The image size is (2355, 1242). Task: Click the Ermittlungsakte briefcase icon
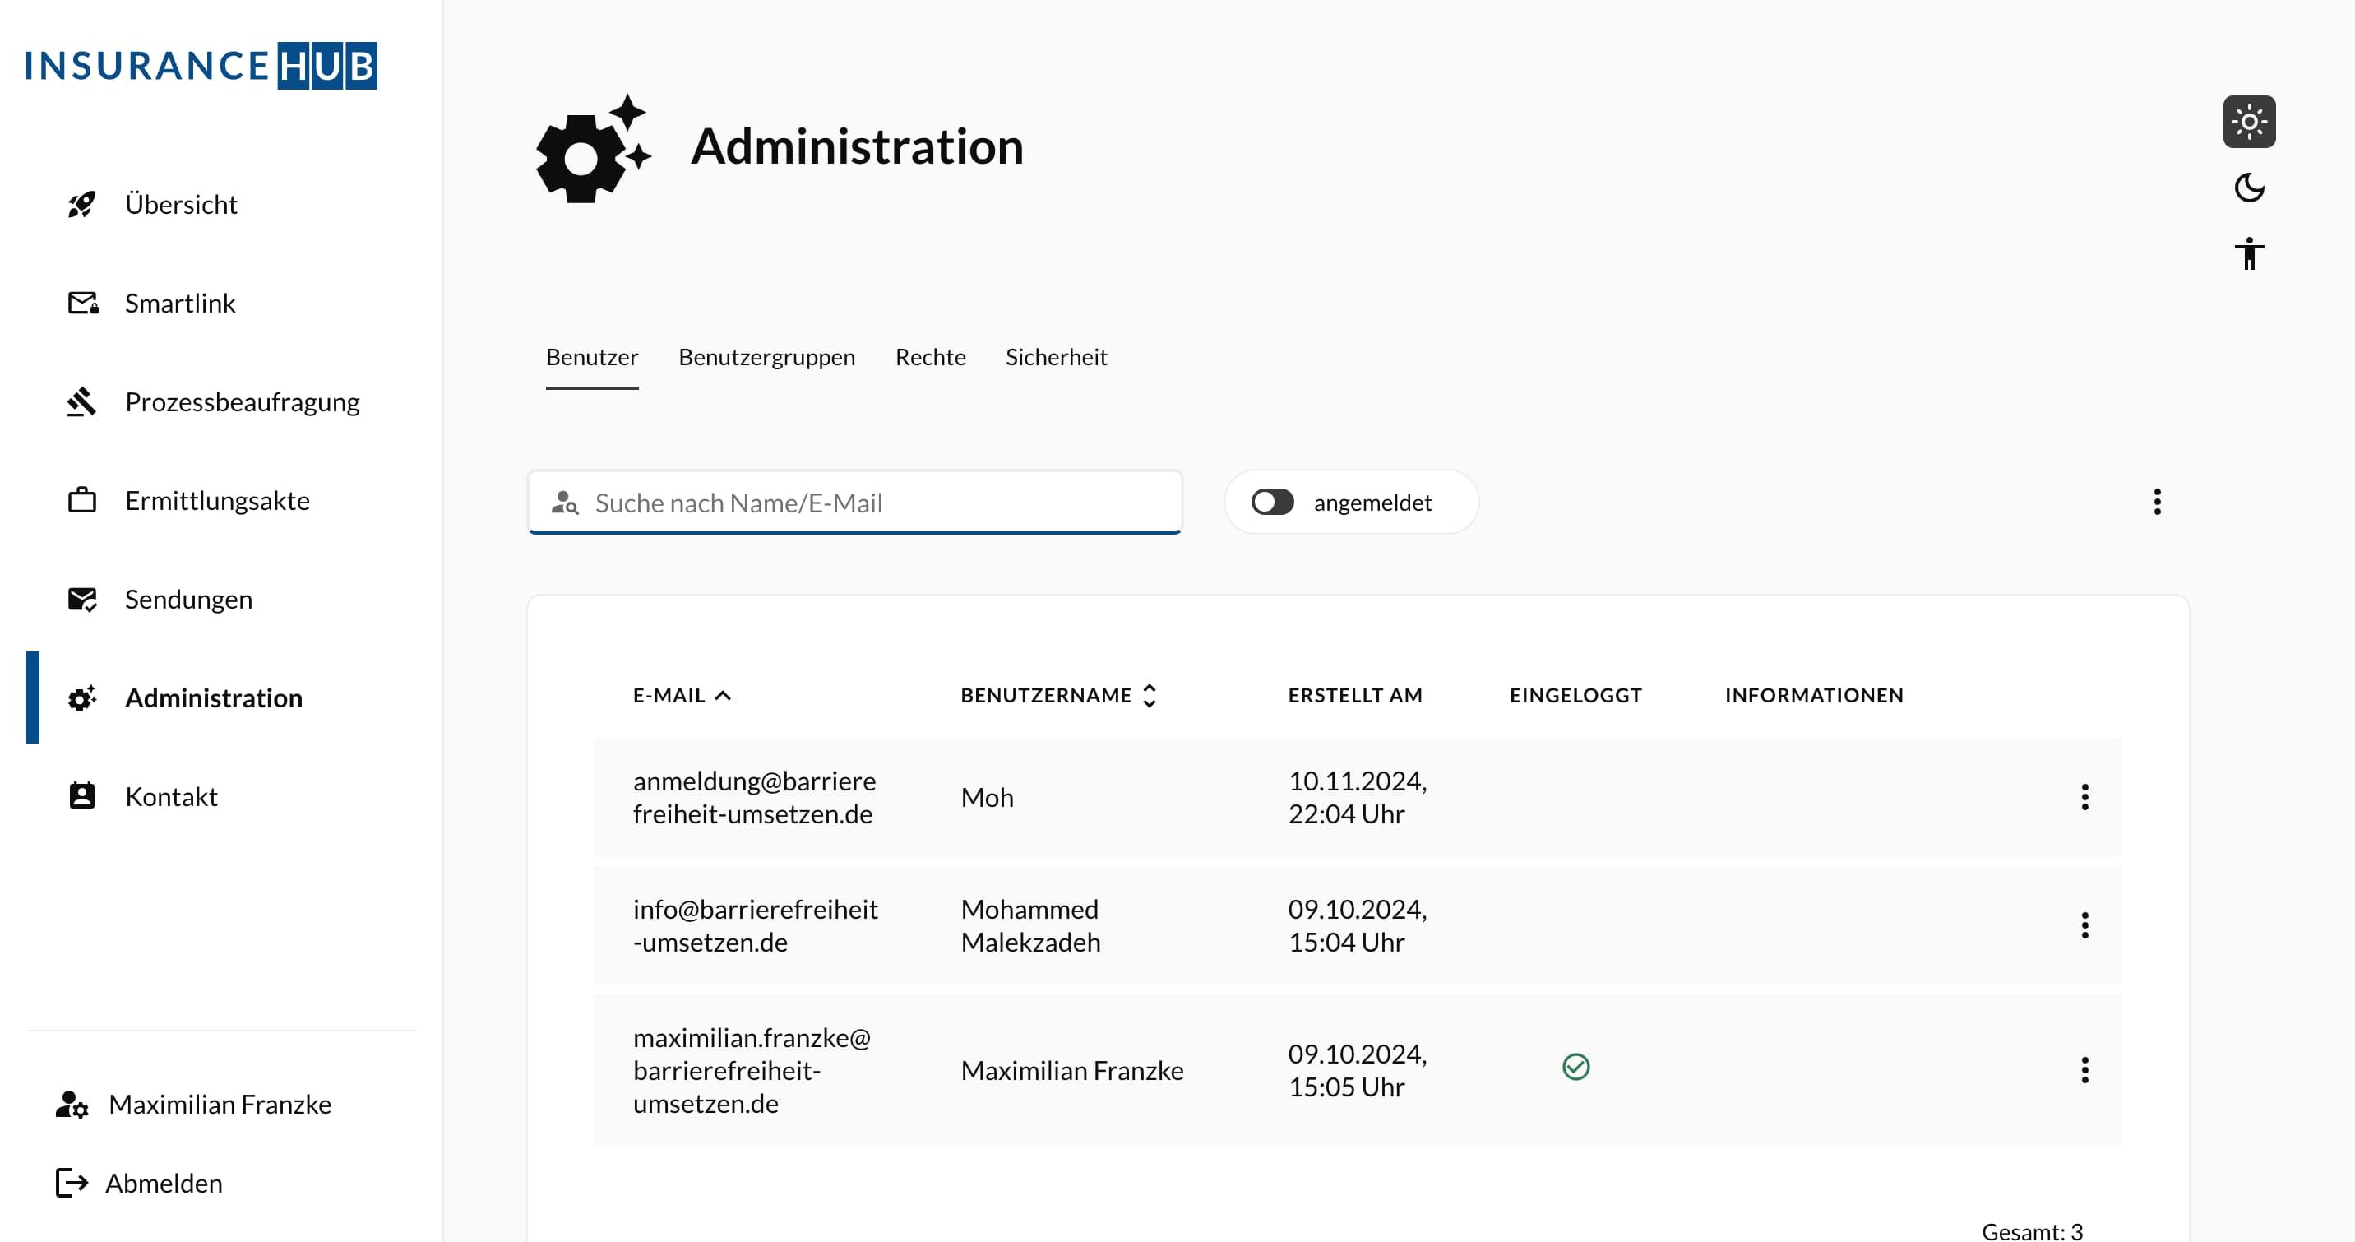pyautogui.click(x=82, y=500)
